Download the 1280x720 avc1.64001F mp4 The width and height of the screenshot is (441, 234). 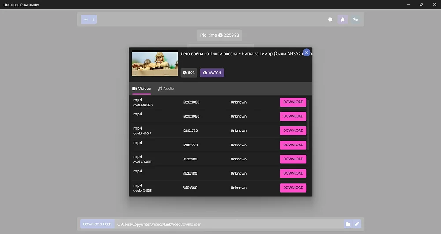[293, 130]
